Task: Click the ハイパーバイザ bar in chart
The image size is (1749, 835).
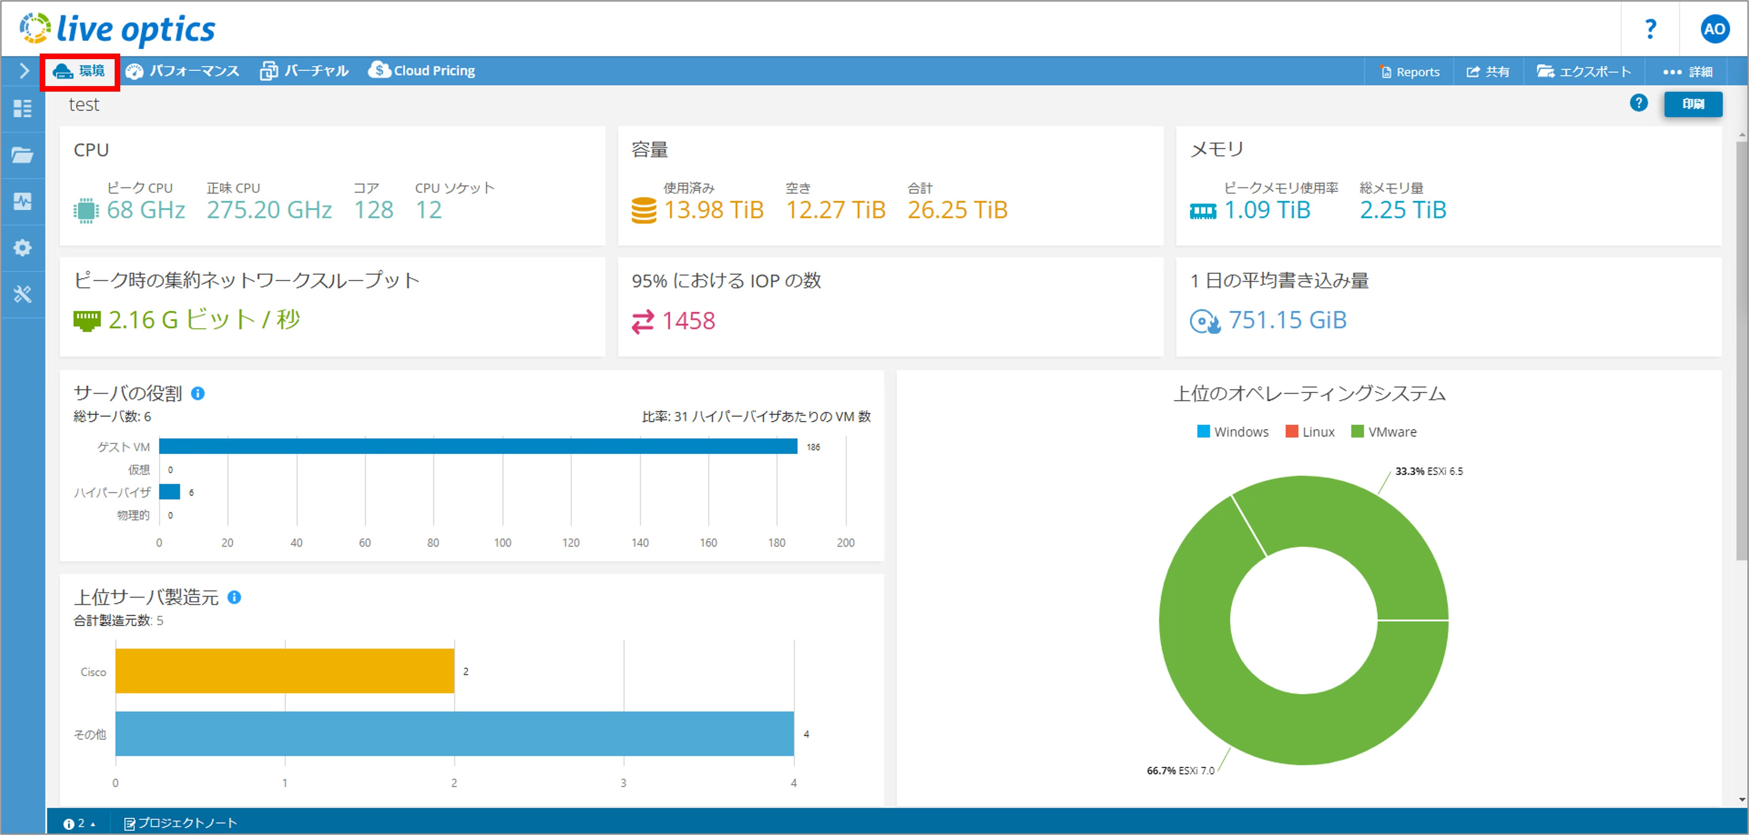Action: click(x=170, y=491)
